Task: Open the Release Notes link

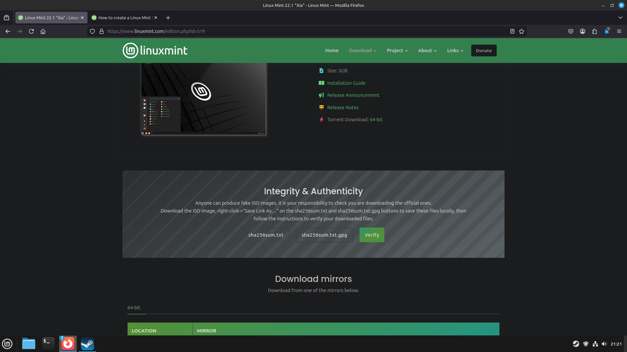Action: [x=343, y=108]
